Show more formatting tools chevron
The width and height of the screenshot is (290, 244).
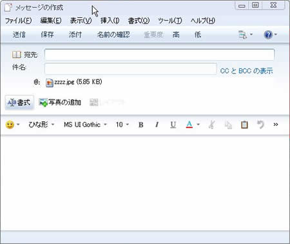coord(276,125)
